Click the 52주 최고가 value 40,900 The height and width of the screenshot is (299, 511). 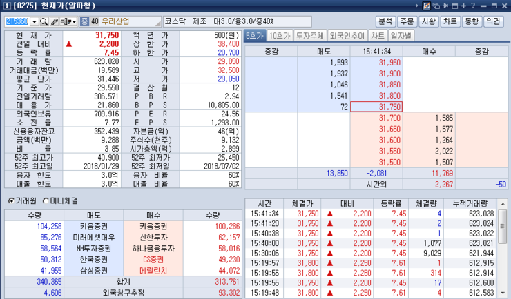108,158
